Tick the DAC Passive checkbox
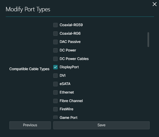 click(x=55, y=42)
